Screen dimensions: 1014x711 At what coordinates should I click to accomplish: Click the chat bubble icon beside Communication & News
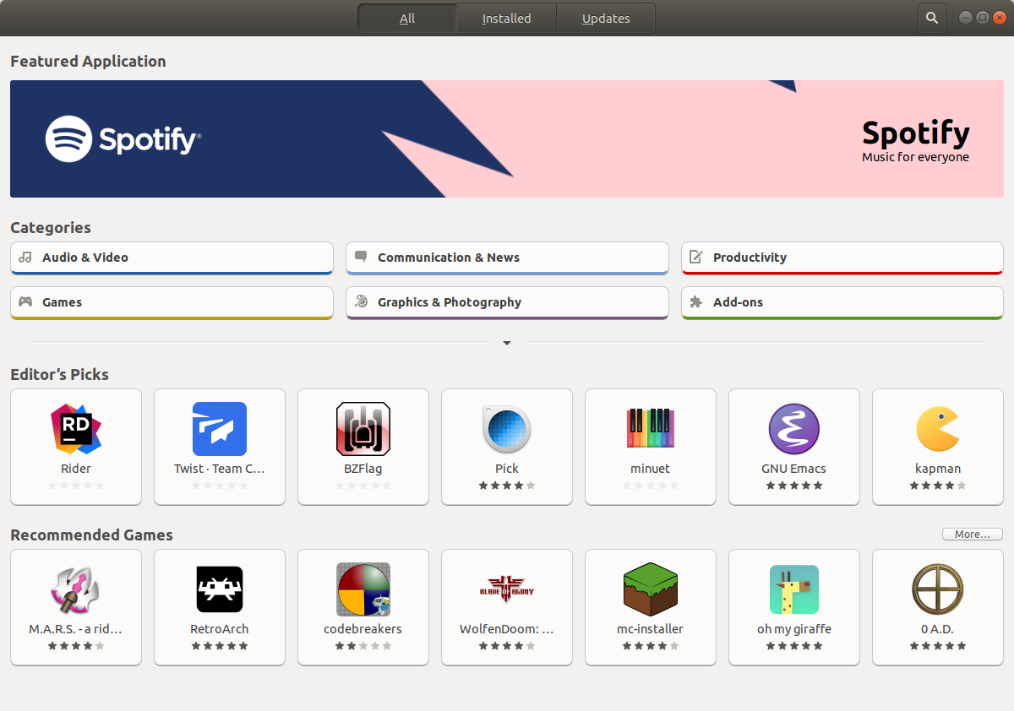pos(361,257)
